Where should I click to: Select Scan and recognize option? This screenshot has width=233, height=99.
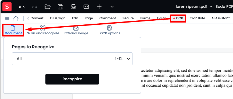[x=43, y=30]
